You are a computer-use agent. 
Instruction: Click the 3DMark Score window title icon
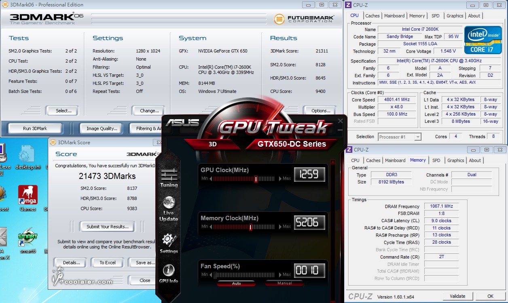(x=53, y=142)
